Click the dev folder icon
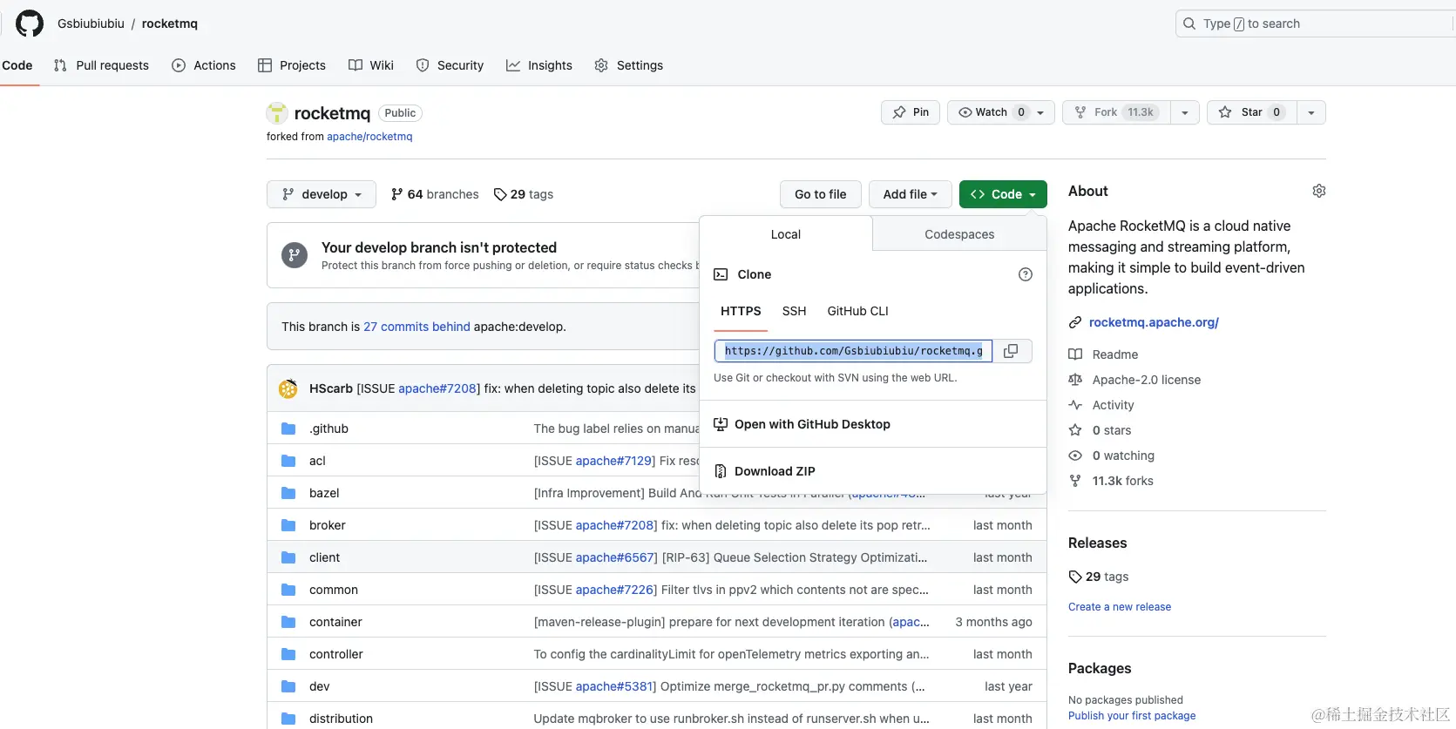1456x729 pixels. click(x=288, y=686)
